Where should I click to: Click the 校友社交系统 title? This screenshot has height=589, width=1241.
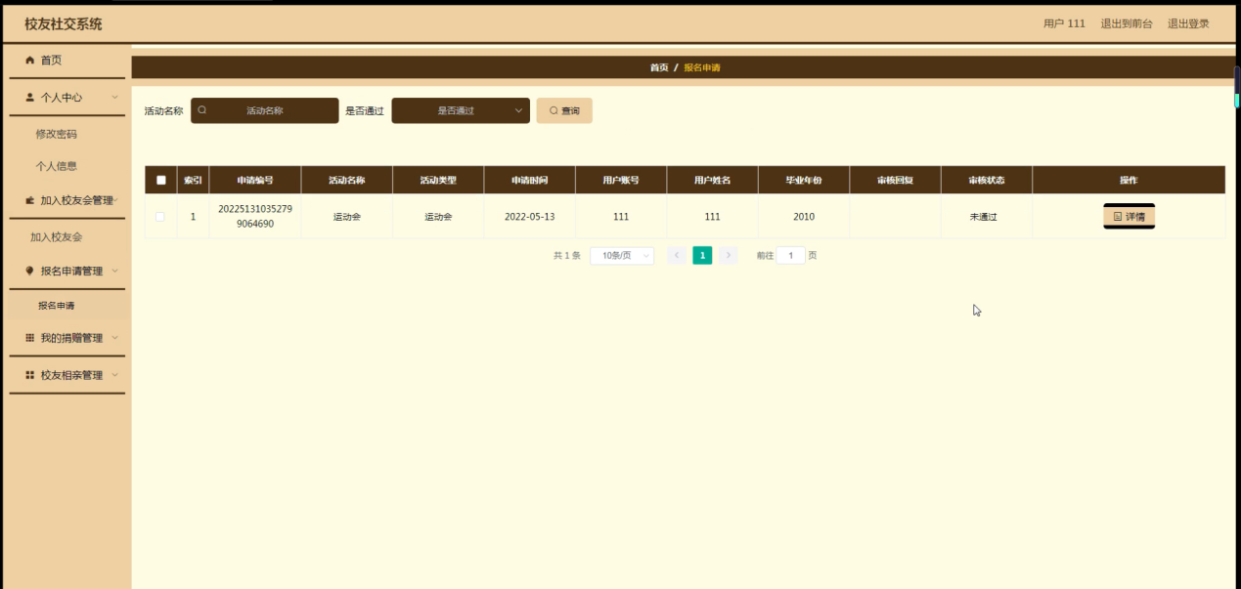click(64, 23)
